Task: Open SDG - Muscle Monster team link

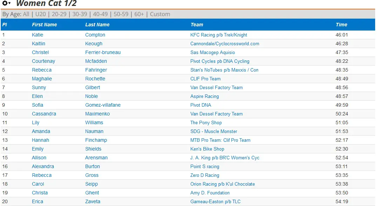Action: 214,131
